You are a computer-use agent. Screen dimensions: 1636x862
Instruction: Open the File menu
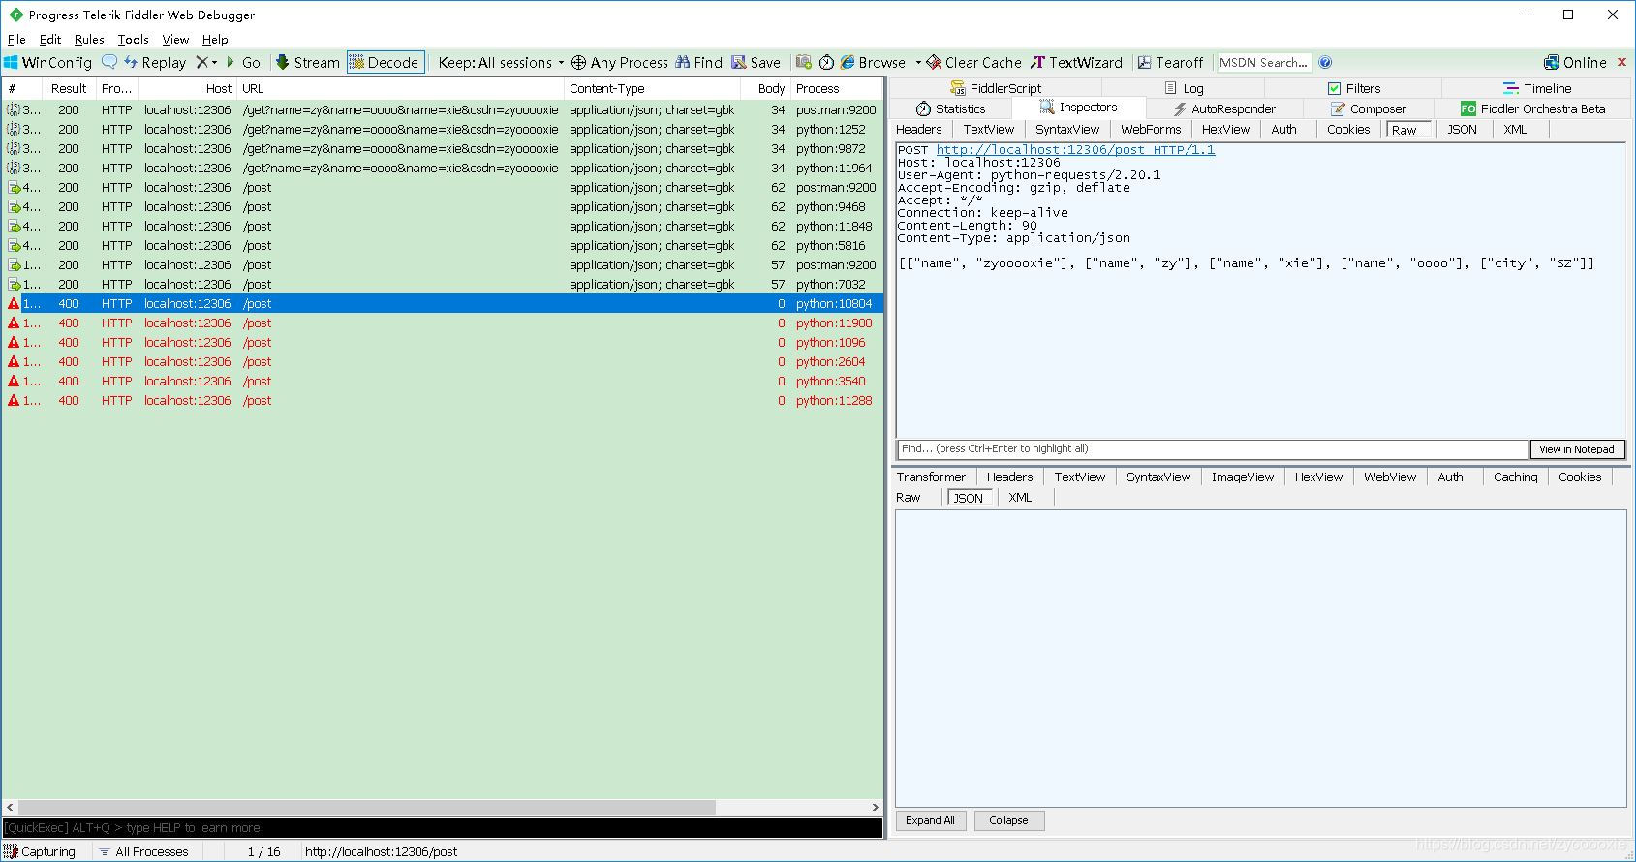pos(16,40)
